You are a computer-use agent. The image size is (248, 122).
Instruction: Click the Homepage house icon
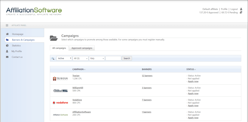click(x=7, y=34)
